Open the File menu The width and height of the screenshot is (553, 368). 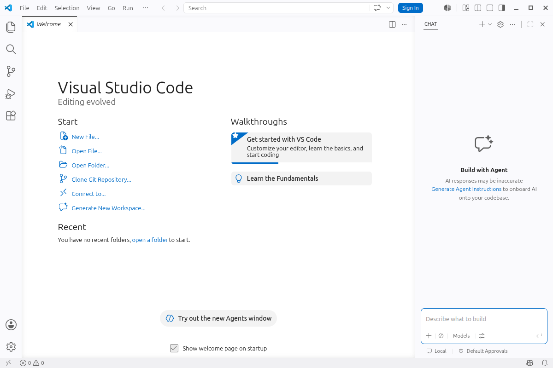pyautogui.click(x=24, y=8)
